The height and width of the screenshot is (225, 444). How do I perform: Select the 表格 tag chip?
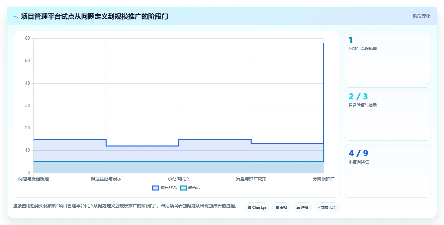point(281,207)
